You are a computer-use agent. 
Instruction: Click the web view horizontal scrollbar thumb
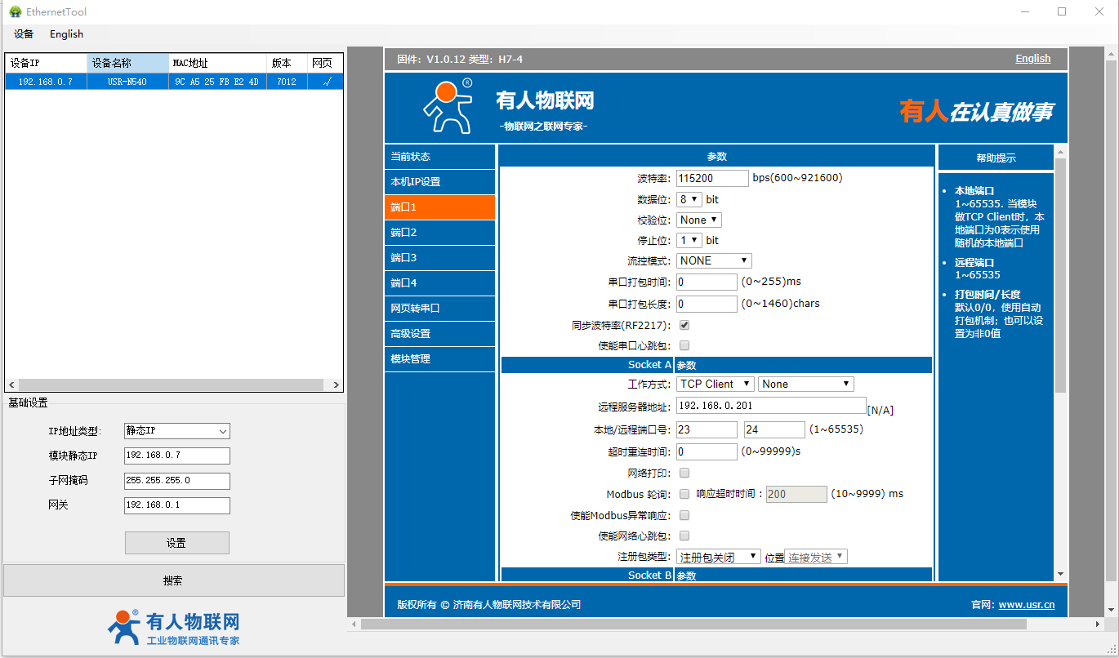click(x=693, y=625)
